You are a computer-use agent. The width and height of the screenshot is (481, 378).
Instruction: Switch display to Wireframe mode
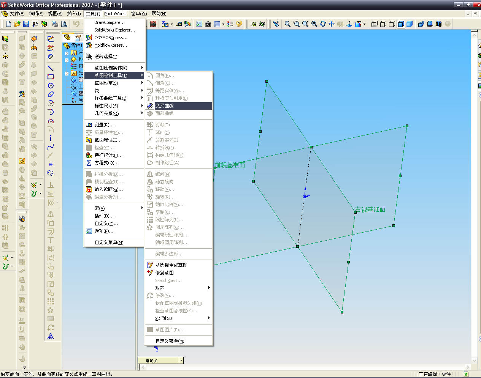pos(375,24)
